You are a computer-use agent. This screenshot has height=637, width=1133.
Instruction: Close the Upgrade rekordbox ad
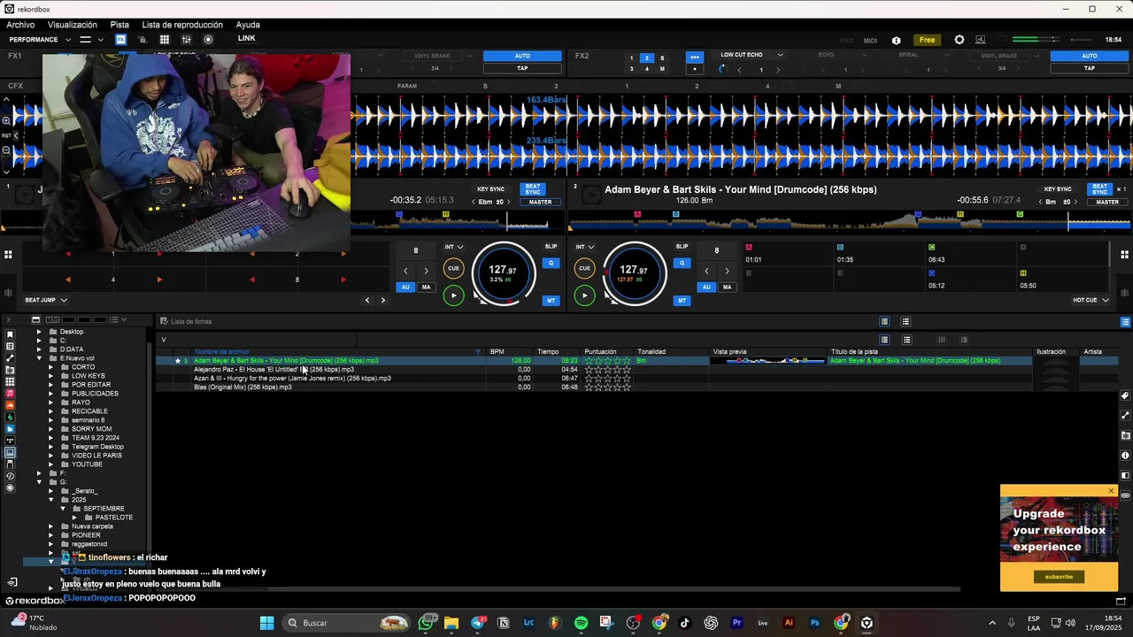1111,491
